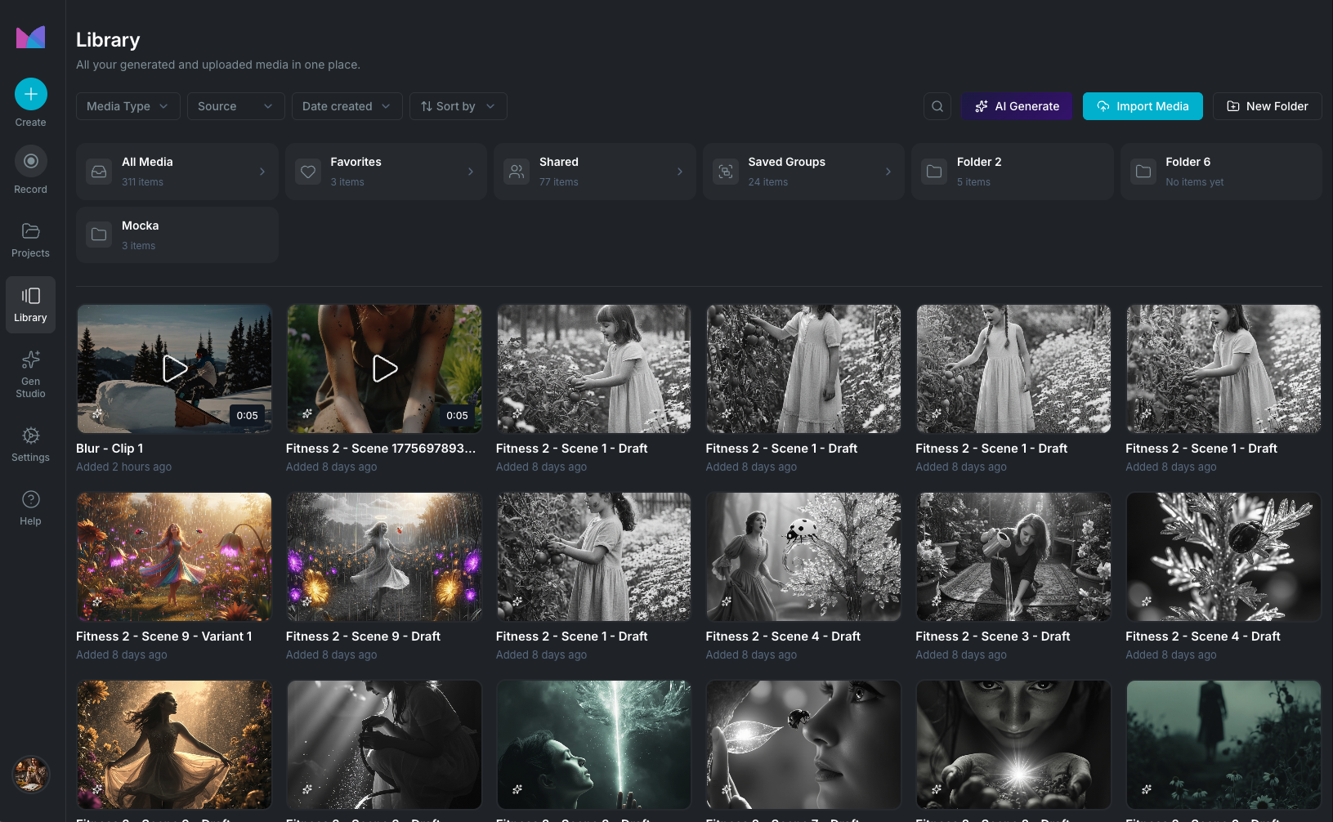The width and height of the screenshot is (1333, 822).
Task: Play the Blur - Clip 1 video
Action: (x=174, y=369)
